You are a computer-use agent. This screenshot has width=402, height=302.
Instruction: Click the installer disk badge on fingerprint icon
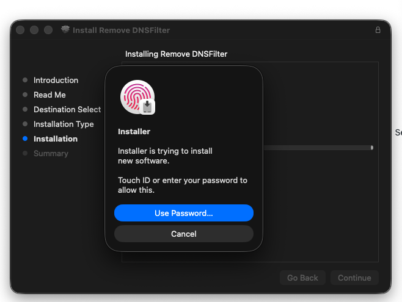click(147, 108)
